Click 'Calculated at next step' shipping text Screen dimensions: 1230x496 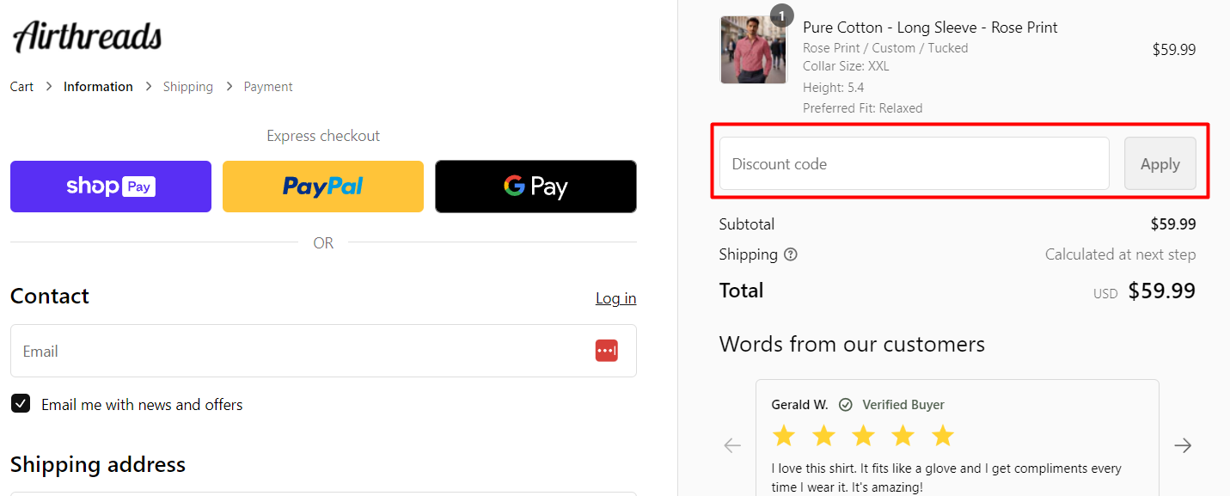[x=1120, y=254]
